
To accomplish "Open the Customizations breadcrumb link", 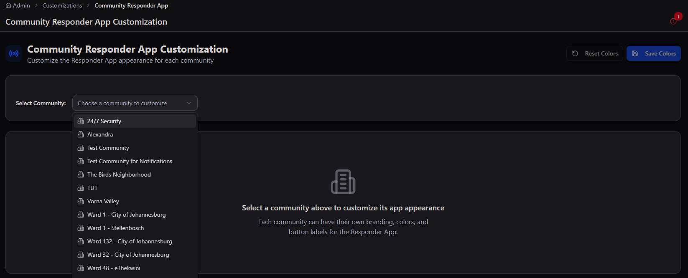I will [62, 5].
